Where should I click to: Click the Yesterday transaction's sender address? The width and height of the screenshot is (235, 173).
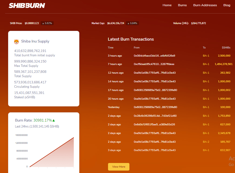pos(155,107)
